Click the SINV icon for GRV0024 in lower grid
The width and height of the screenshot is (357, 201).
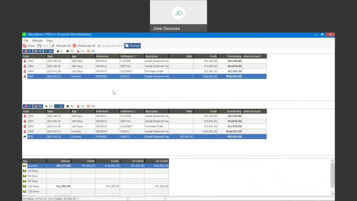coord(25,131)
